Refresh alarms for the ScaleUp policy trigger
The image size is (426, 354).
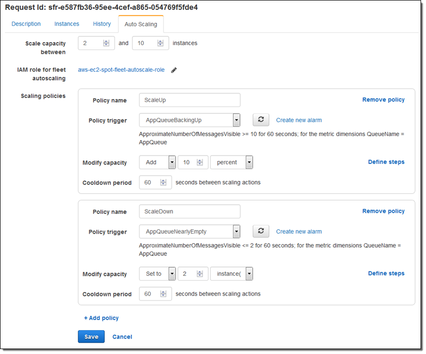[261, 120]
